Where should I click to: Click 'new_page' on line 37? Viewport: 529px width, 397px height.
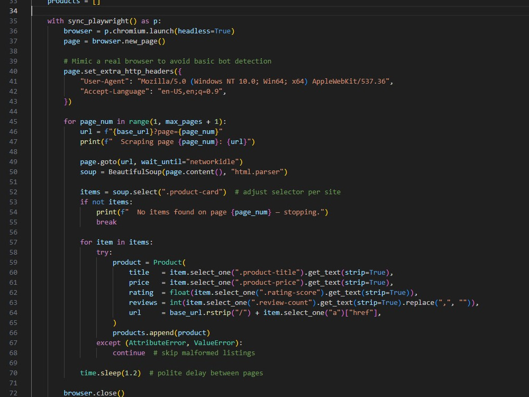[141, 41]
